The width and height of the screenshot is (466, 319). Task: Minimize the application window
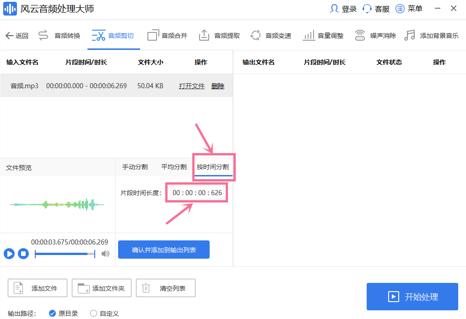pyautogui.click(x=438, y=8)
